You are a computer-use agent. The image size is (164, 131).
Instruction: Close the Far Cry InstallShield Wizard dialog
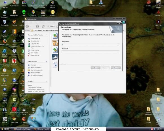coord(119,23)
